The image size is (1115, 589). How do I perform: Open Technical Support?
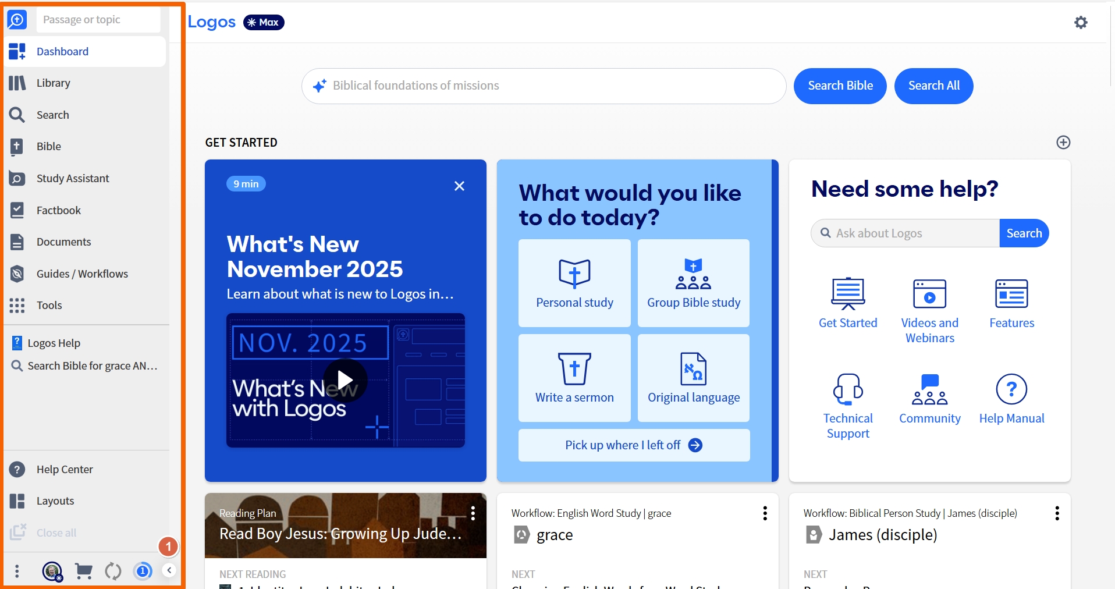pyautogui.click(x=848, y=407)
